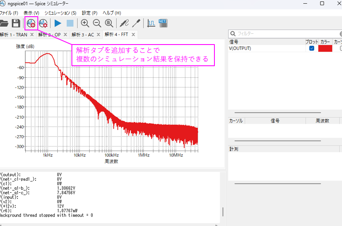Screen dimensions: 342x226
Task: Click the カラー column header
Action: click(325, 42)
